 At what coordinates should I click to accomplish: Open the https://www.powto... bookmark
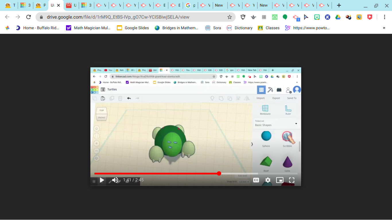[x=307, y=28]
